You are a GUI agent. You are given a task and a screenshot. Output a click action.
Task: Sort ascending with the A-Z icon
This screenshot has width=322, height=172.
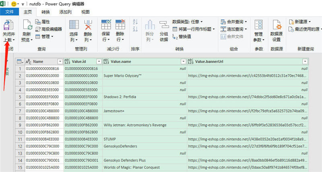pyautogui.click(x=135, y=22)
